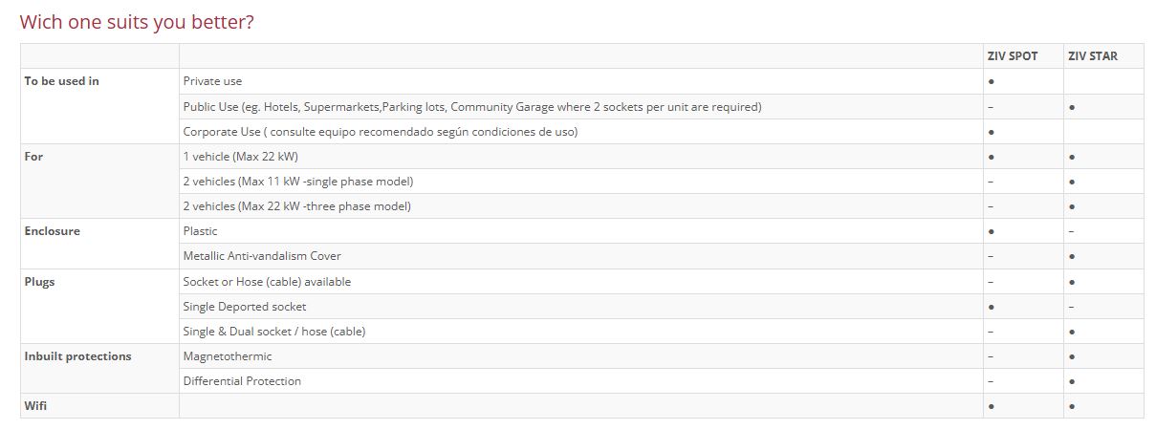This screenshot has width=1156, height=430.
Task: Click the ZIV STAR column header
Action: click(x=1092, y=56)
